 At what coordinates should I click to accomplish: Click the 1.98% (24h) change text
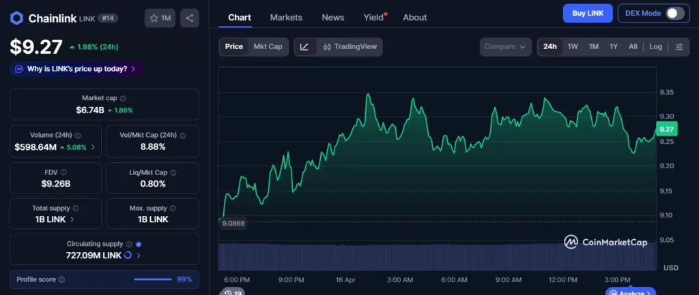tap(98, 47)
